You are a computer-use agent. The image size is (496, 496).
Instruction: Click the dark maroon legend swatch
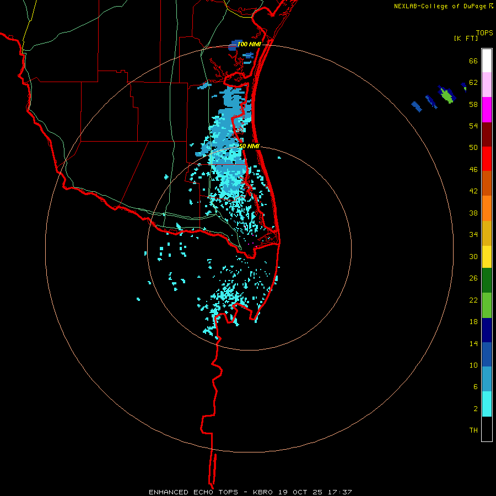487,134
